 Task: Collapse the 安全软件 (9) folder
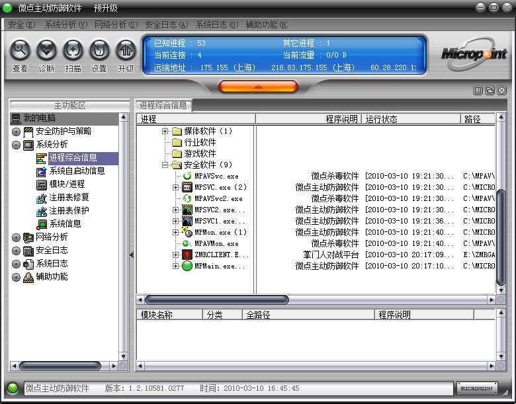(x=165, y=165)
